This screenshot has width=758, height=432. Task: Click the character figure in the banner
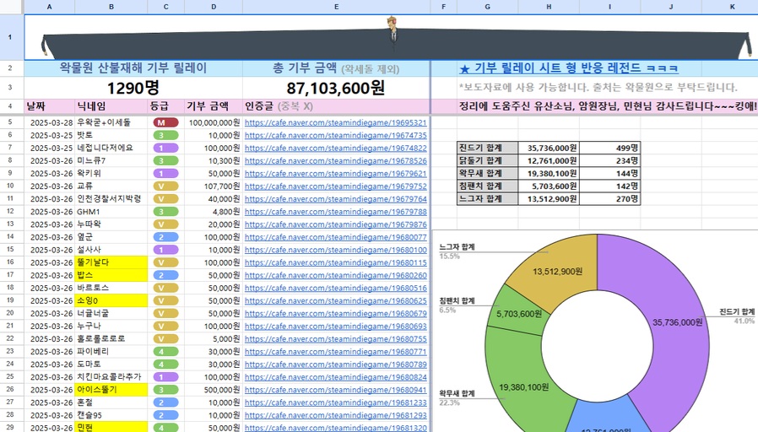point(392,30)
